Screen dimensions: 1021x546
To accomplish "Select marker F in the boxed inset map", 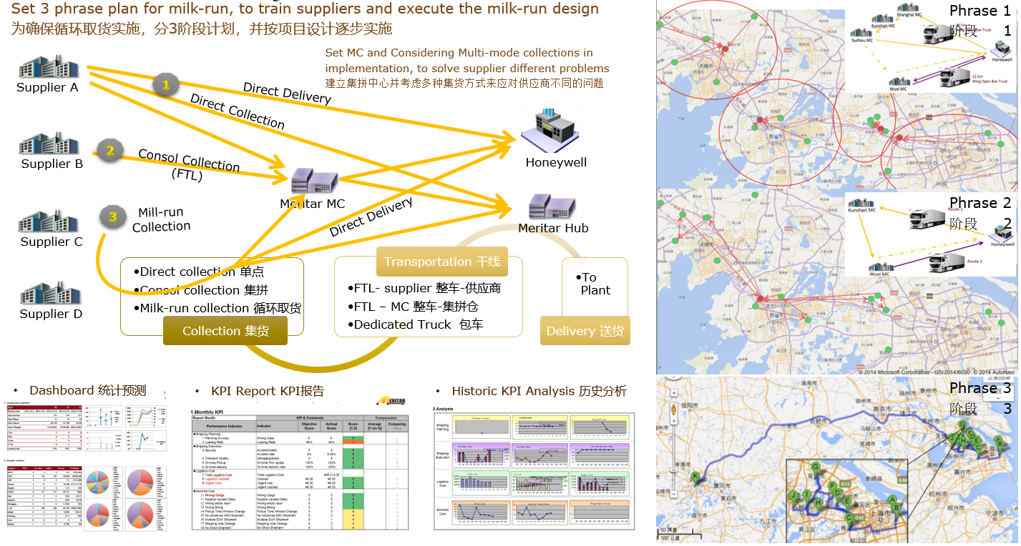I will click(833, 488).
